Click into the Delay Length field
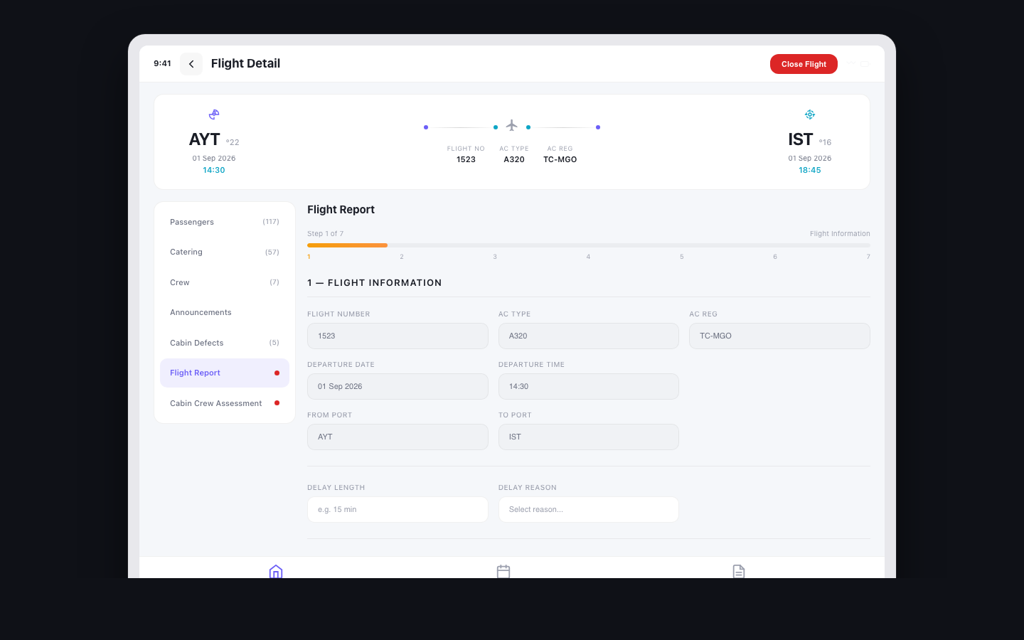Image resolution: width=1024 pixels, height=640 pixels. click(x=398, y=509)
